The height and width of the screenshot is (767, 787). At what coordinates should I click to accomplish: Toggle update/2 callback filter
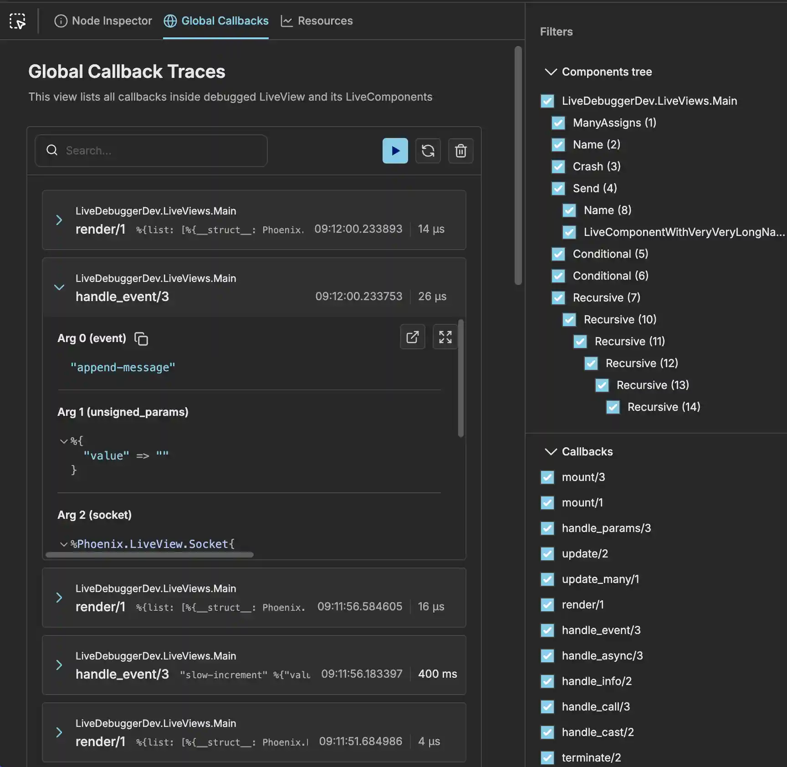click(x=547, y=554)
